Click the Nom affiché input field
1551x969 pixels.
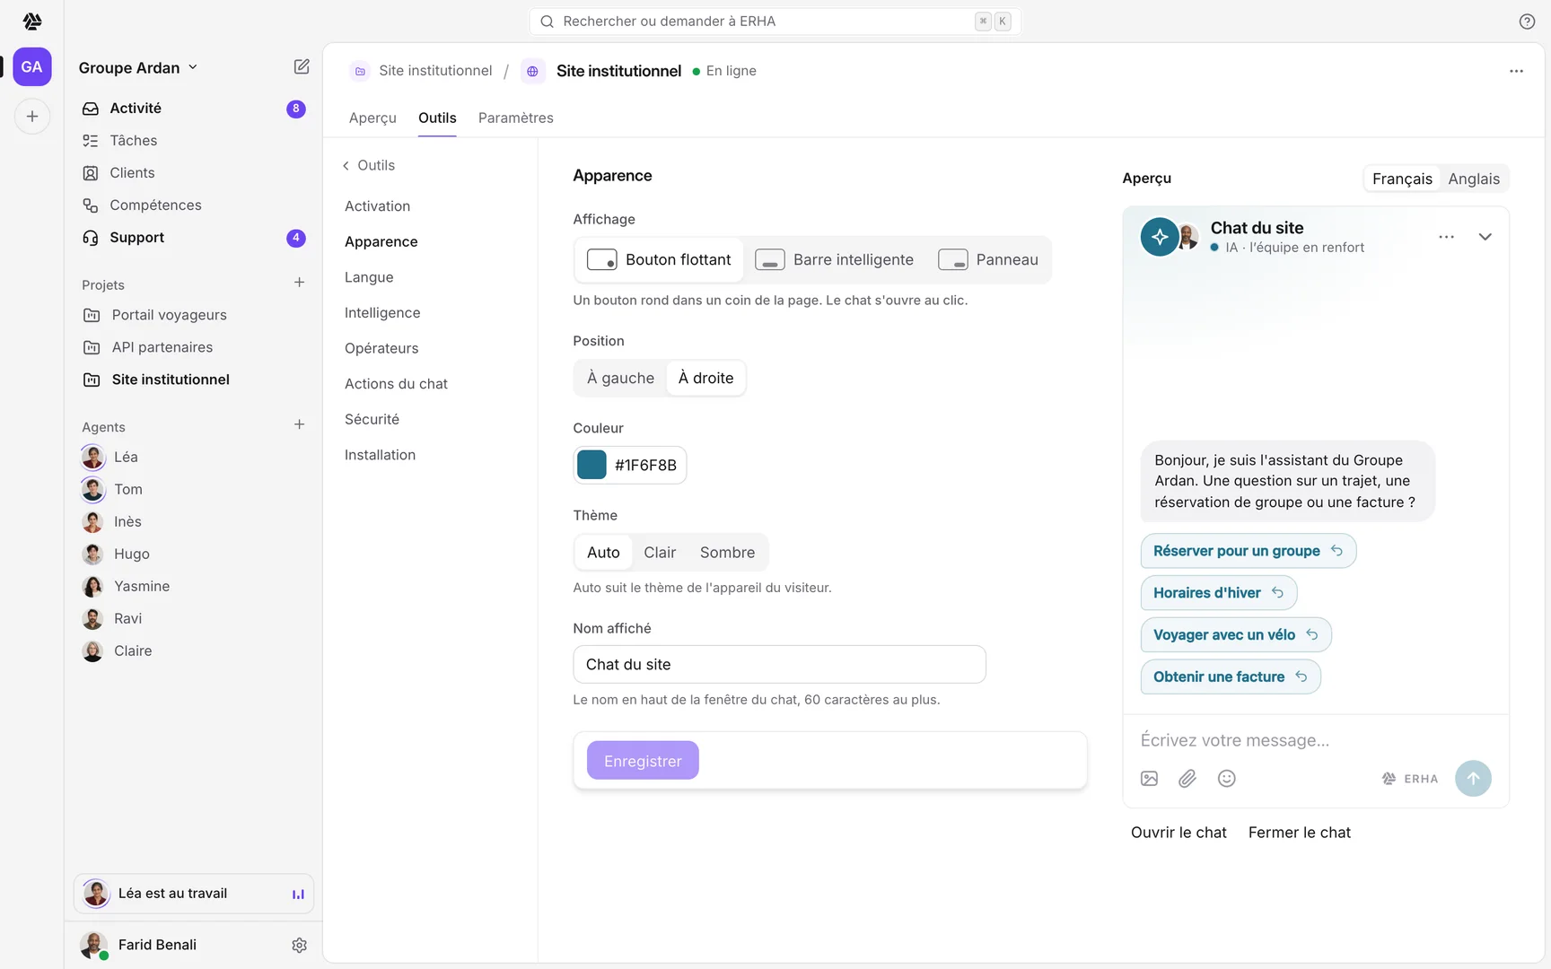click(779, 665)
